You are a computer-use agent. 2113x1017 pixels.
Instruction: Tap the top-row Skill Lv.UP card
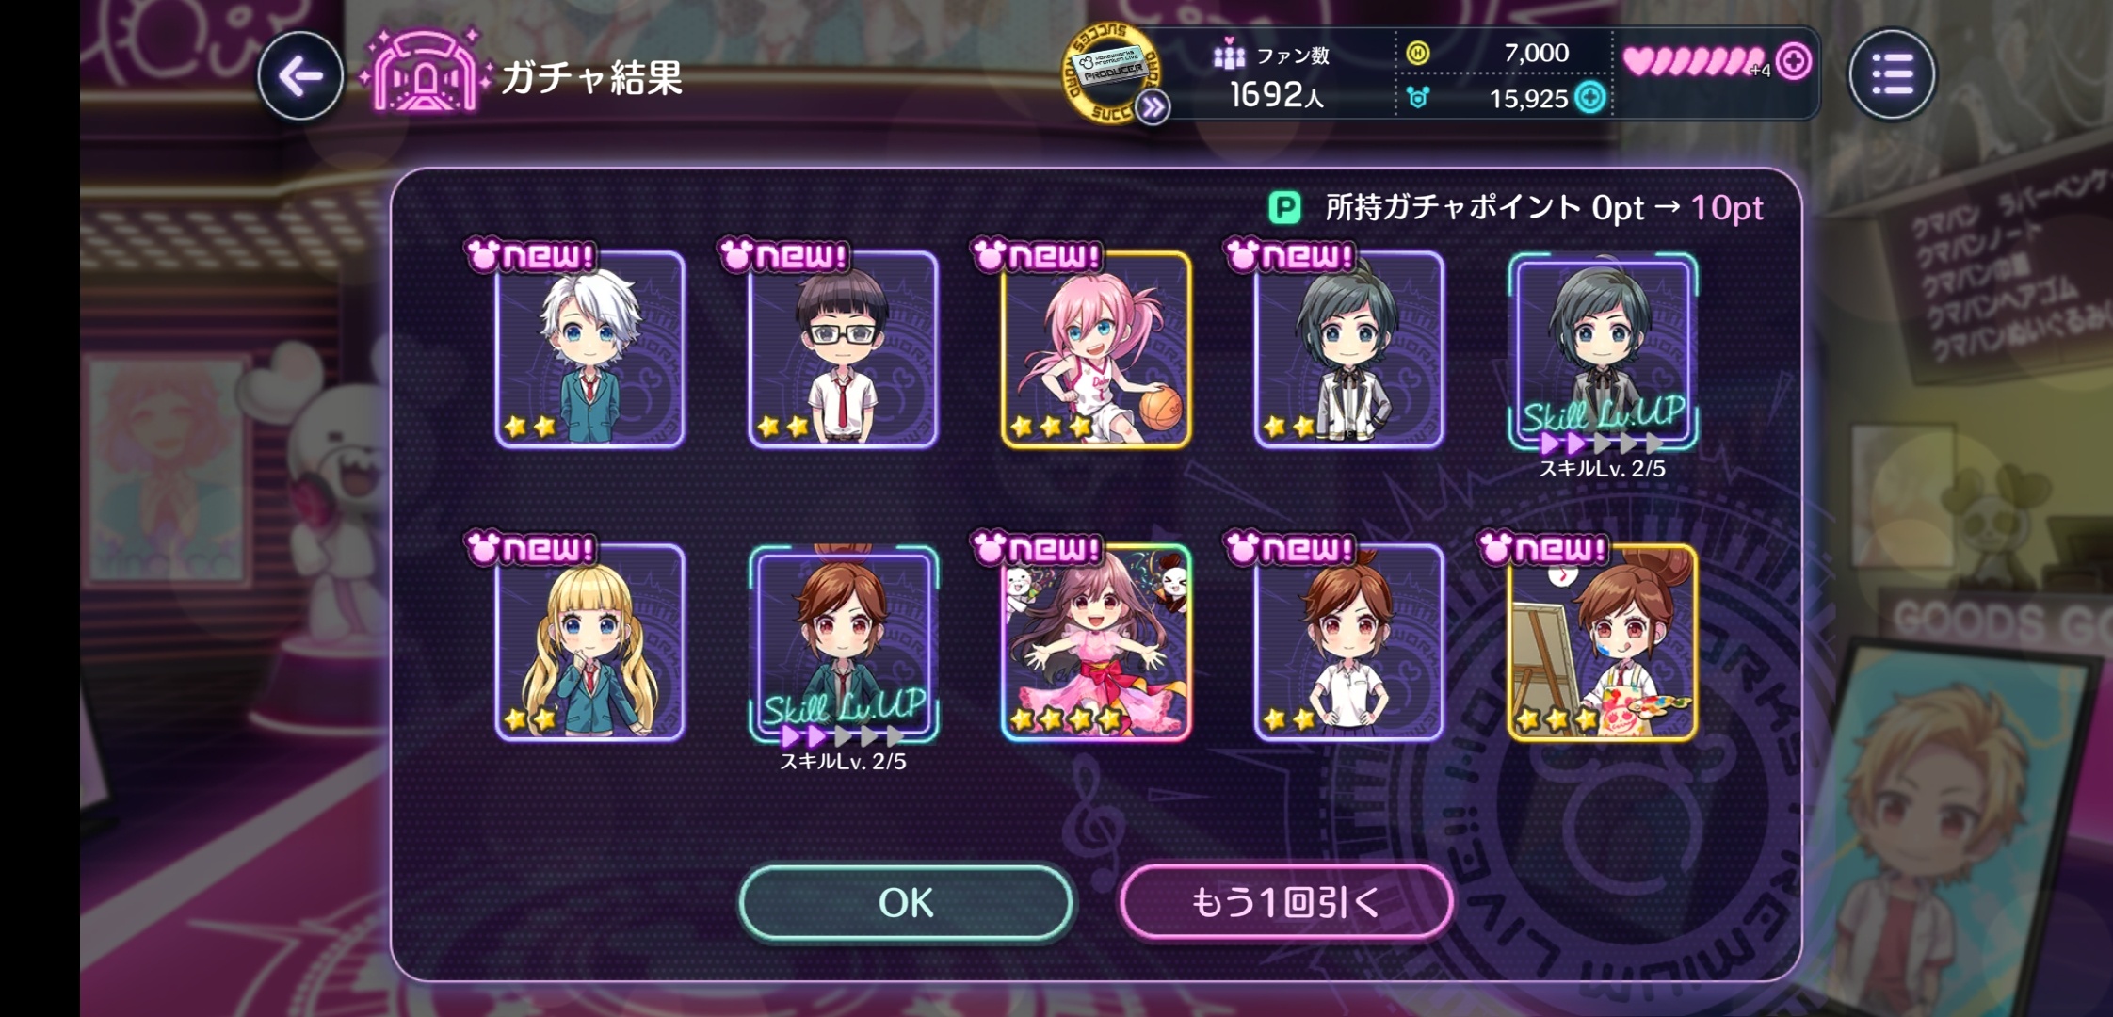pos(1603,350)
